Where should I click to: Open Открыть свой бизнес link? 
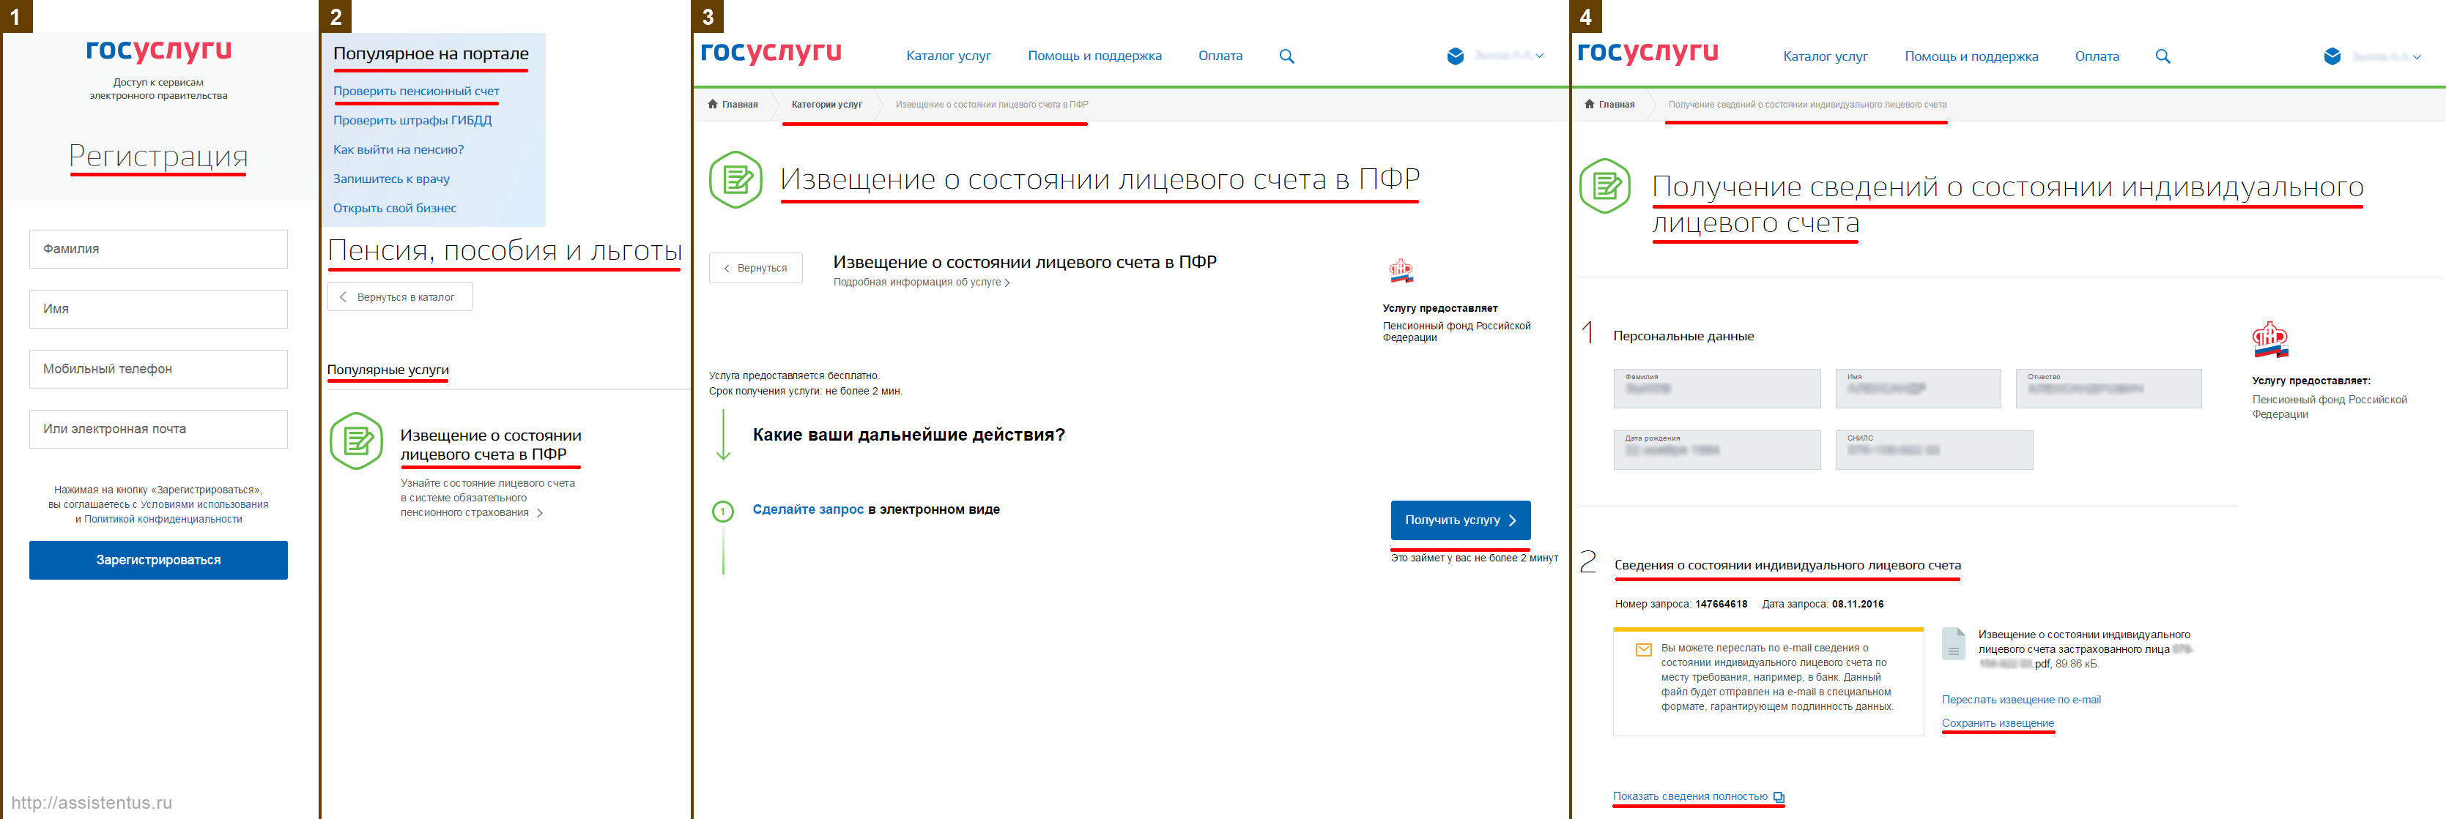(394, 208)
